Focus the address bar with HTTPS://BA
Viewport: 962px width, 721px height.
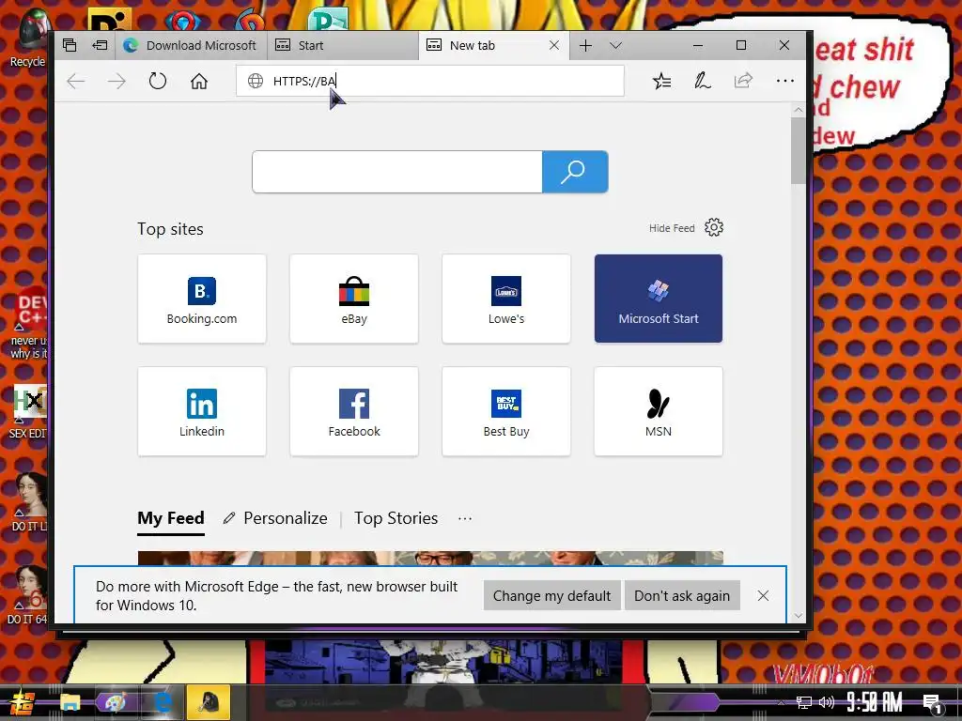click(x=430, y=81)
